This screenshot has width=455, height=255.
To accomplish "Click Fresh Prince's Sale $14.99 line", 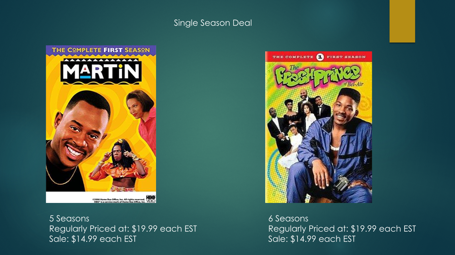I will (x=312, y=239).
